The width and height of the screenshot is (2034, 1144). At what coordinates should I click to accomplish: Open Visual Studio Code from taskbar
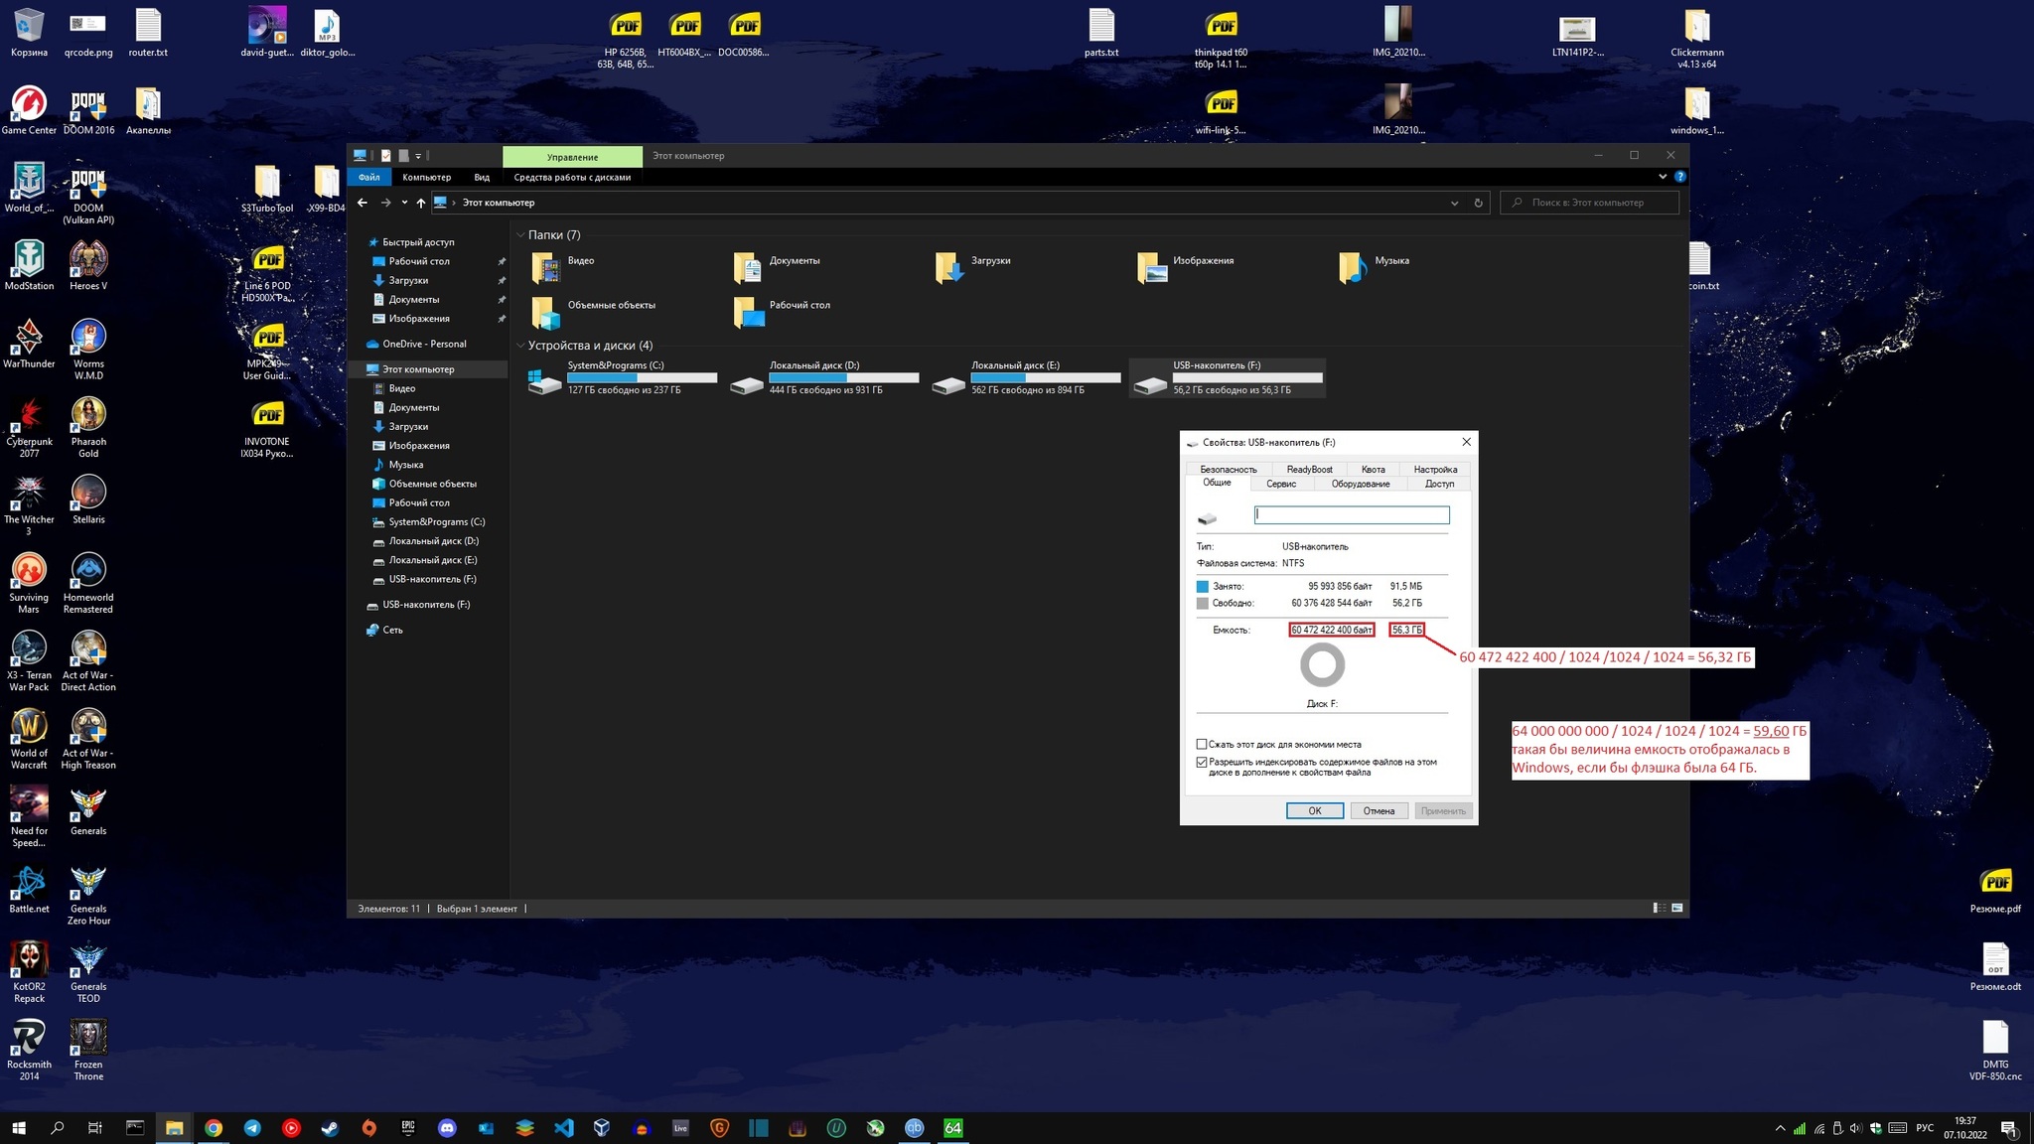tap(563, 1128)
